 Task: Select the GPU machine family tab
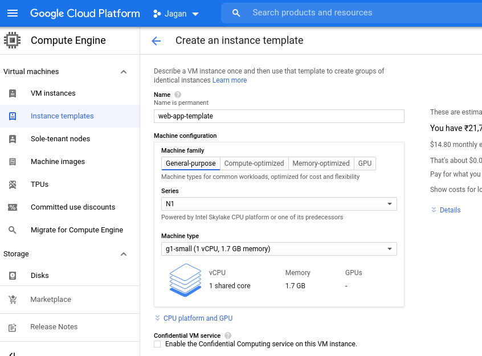tap(365, 163)
